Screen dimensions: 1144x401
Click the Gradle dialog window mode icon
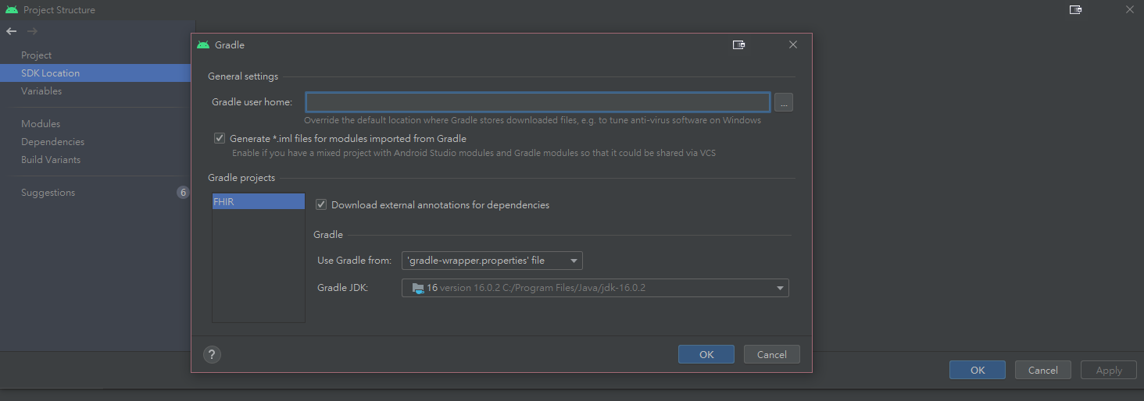pos(738,45)
